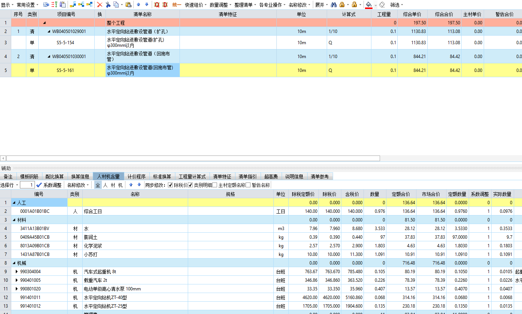522x314 pixels.
Task: Open the 各专业操作 dropdown
Action: click(x=272, y=5)
